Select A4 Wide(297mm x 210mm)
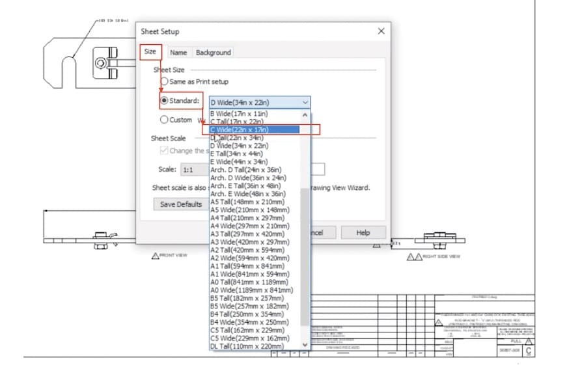The height and width of the screenshot is (367, 567). [255, 226]
